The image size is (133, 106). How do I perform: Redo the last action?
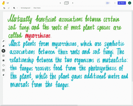tap(9, 8)
